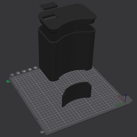This screenshot has height=137, width=137.
Task: Click the auto-orient objects plate icon
Action: (x=24, y=71)
